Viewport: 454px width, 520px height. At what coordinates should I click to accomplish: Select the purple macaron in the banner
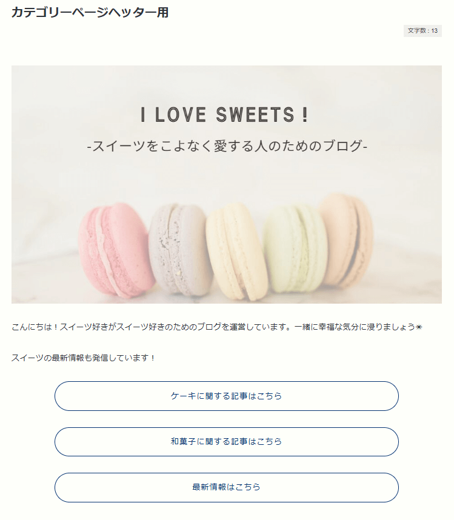coord(179,248)
